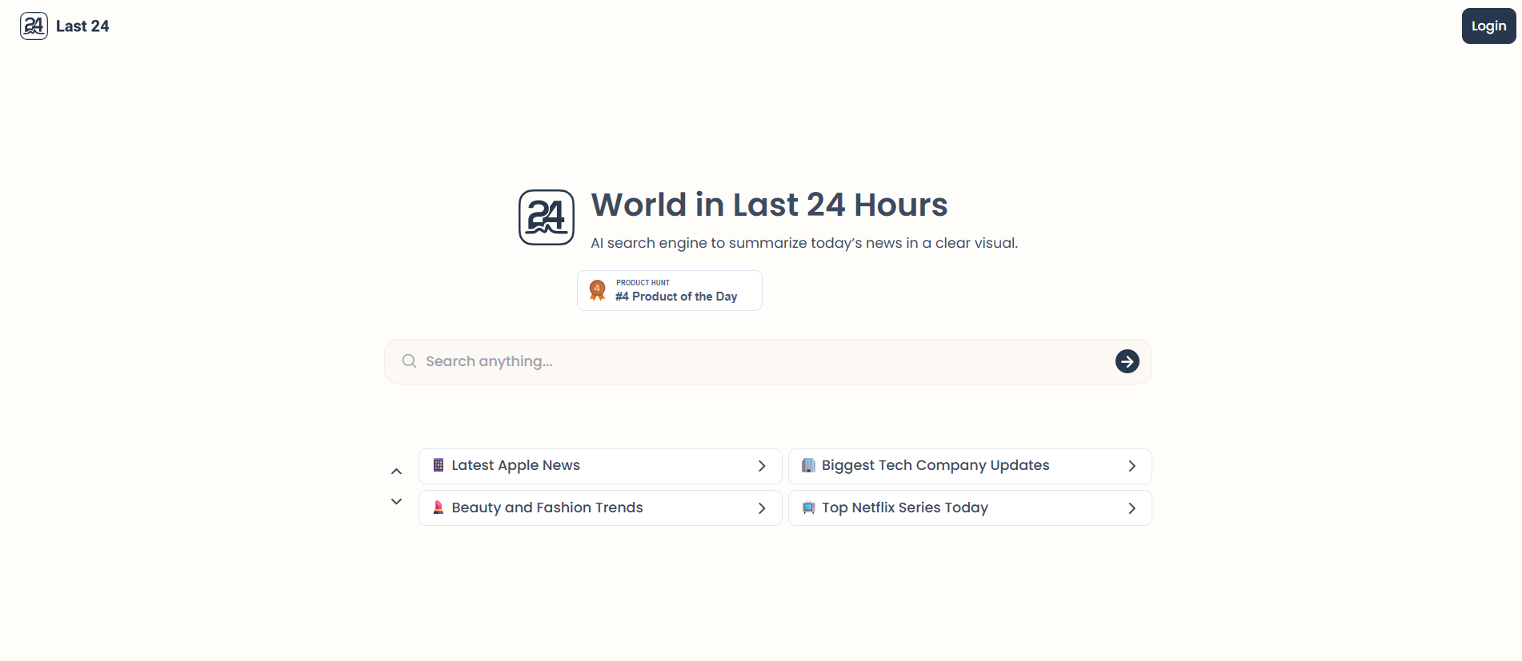This screenshot has height=661, width=1522.
Task: Open Top Netflix Series Today suggestion
Action: (970, 508)
